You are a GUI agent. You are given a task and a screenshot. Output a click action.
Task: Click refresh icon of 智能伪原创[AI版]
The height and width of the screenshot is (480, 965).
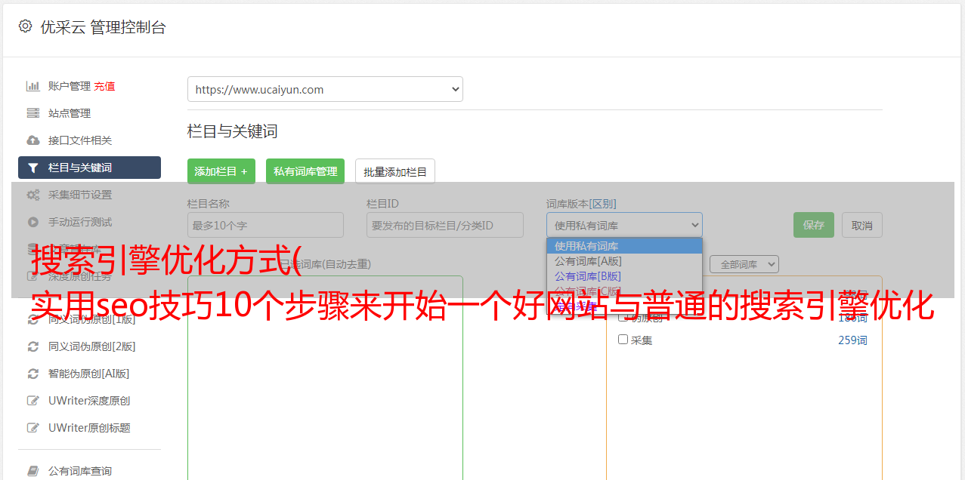point(33,374)
